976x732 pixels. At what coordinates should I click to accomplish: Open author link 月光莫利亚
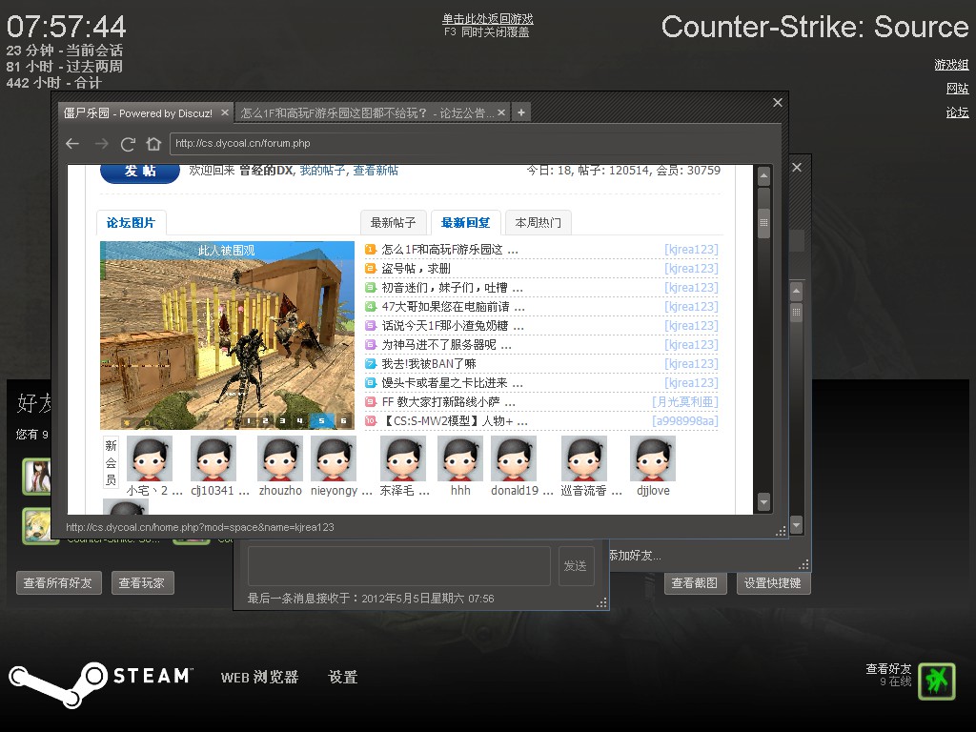(x=684, y=402)
